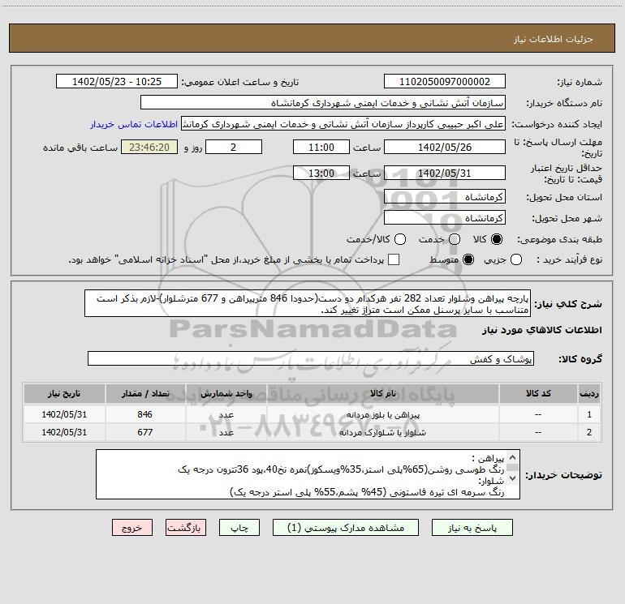This screenshot has height=604, width=625.
Task: Select the خدمت radio button
Action: click(455, 239)
